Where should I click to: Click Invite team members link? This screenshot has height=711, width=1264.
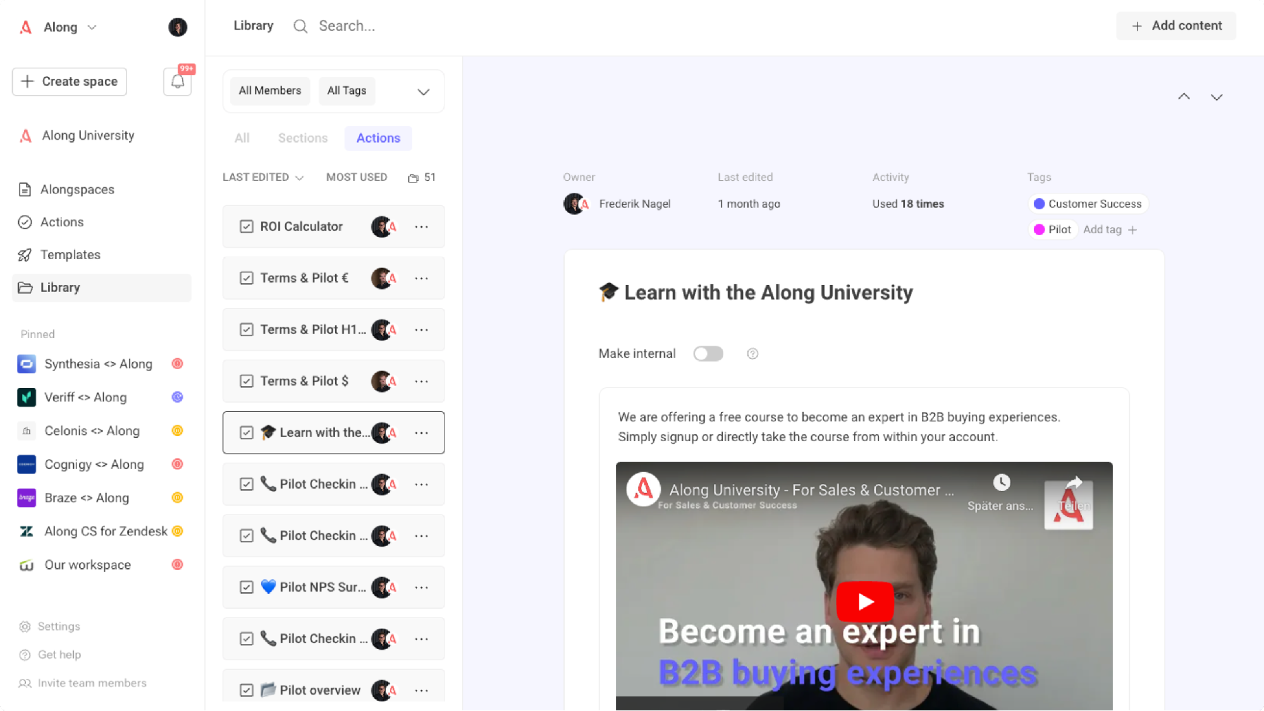pos(91,683)
